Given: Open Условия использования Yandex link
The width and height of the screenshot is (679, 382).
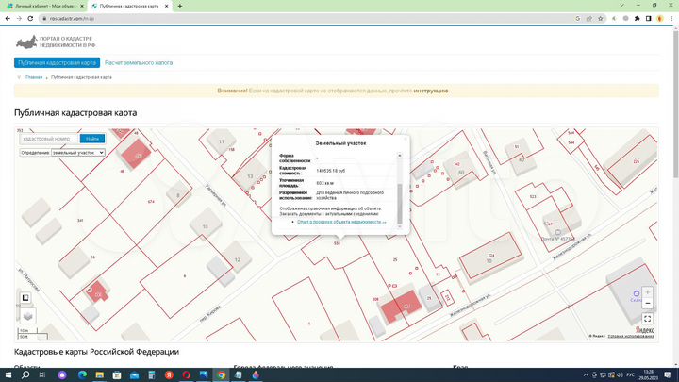Looking at the screenshot, I should [x=632, y=334].
